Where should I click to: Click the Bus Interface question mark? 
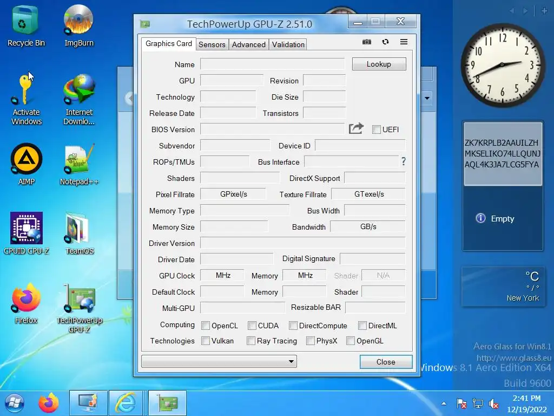point(403,161)
